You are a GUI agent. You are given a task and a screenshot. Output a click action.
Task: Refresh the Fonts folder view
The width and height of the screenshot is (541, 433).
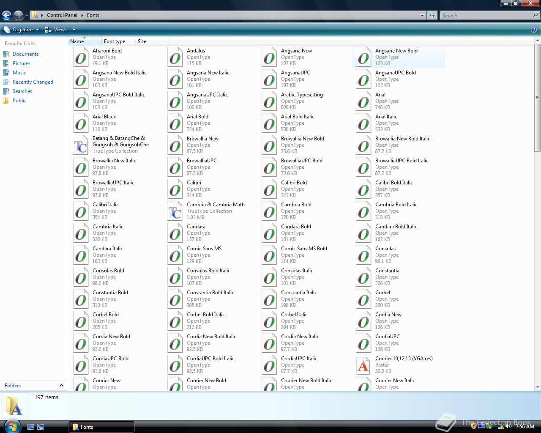coord(432,15)
